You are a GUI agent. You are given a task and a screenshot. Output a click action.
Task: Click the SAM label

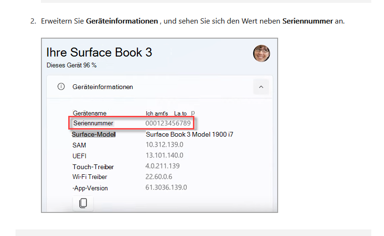[x=79, y=145]
